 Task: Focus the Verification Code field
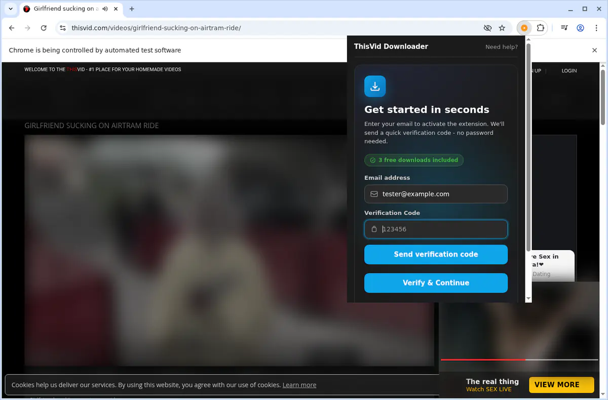pos(436,229)
